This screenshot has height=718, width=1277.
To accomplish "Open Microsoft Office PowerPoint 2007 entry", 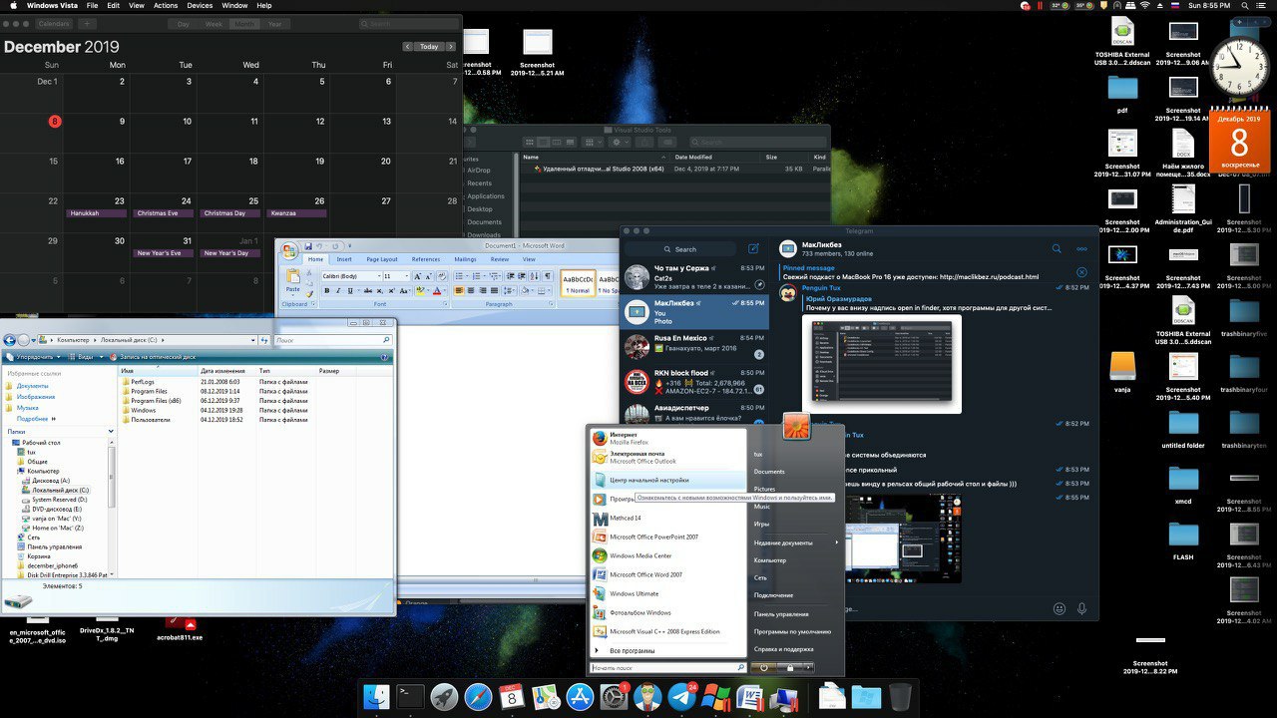I will pyautogui.click(x=668, y=537).
